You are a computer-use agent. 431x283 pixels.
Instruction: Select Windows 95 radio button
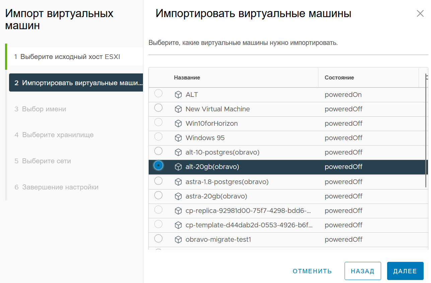tap(158, 136)
